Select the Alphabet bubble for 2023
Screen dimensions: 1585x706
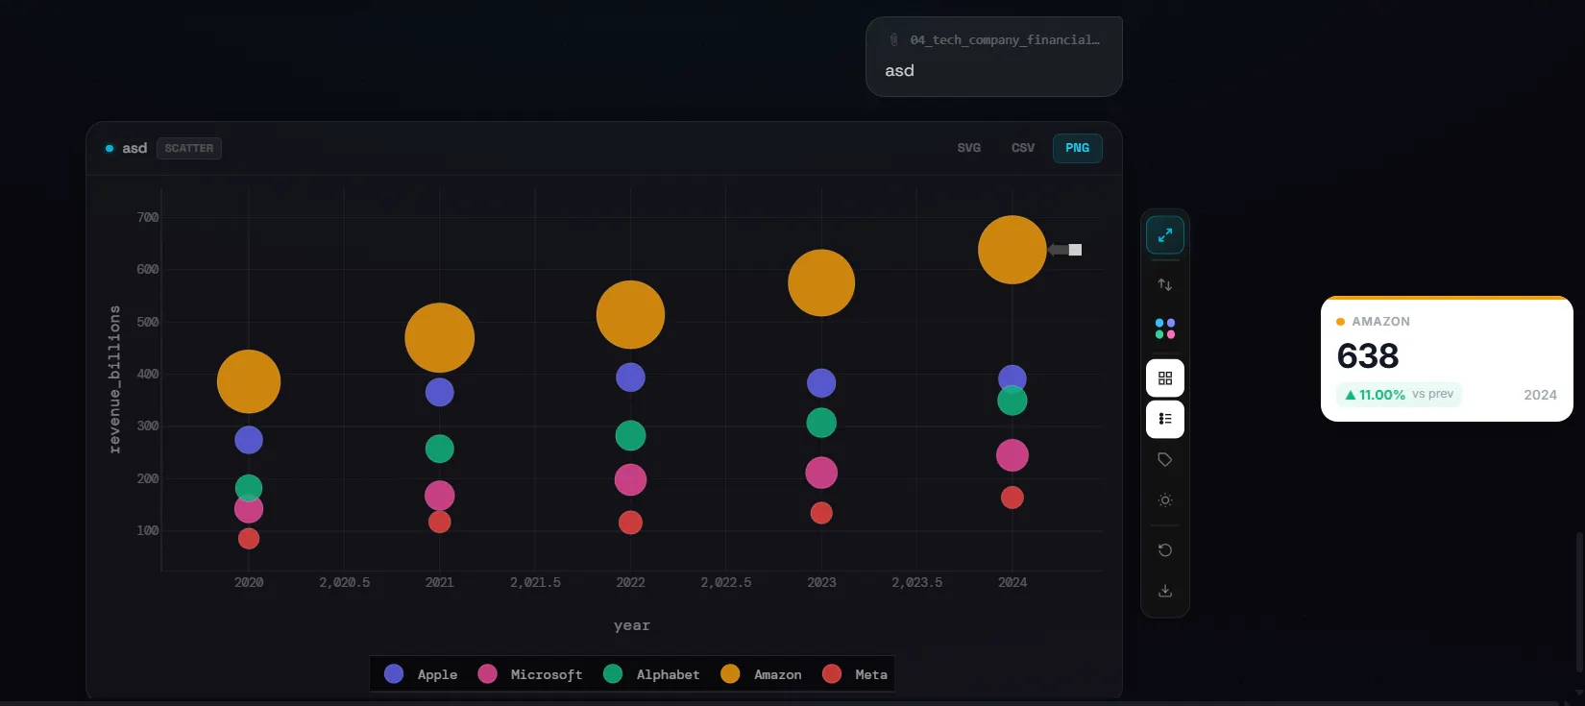coord(821,423)
